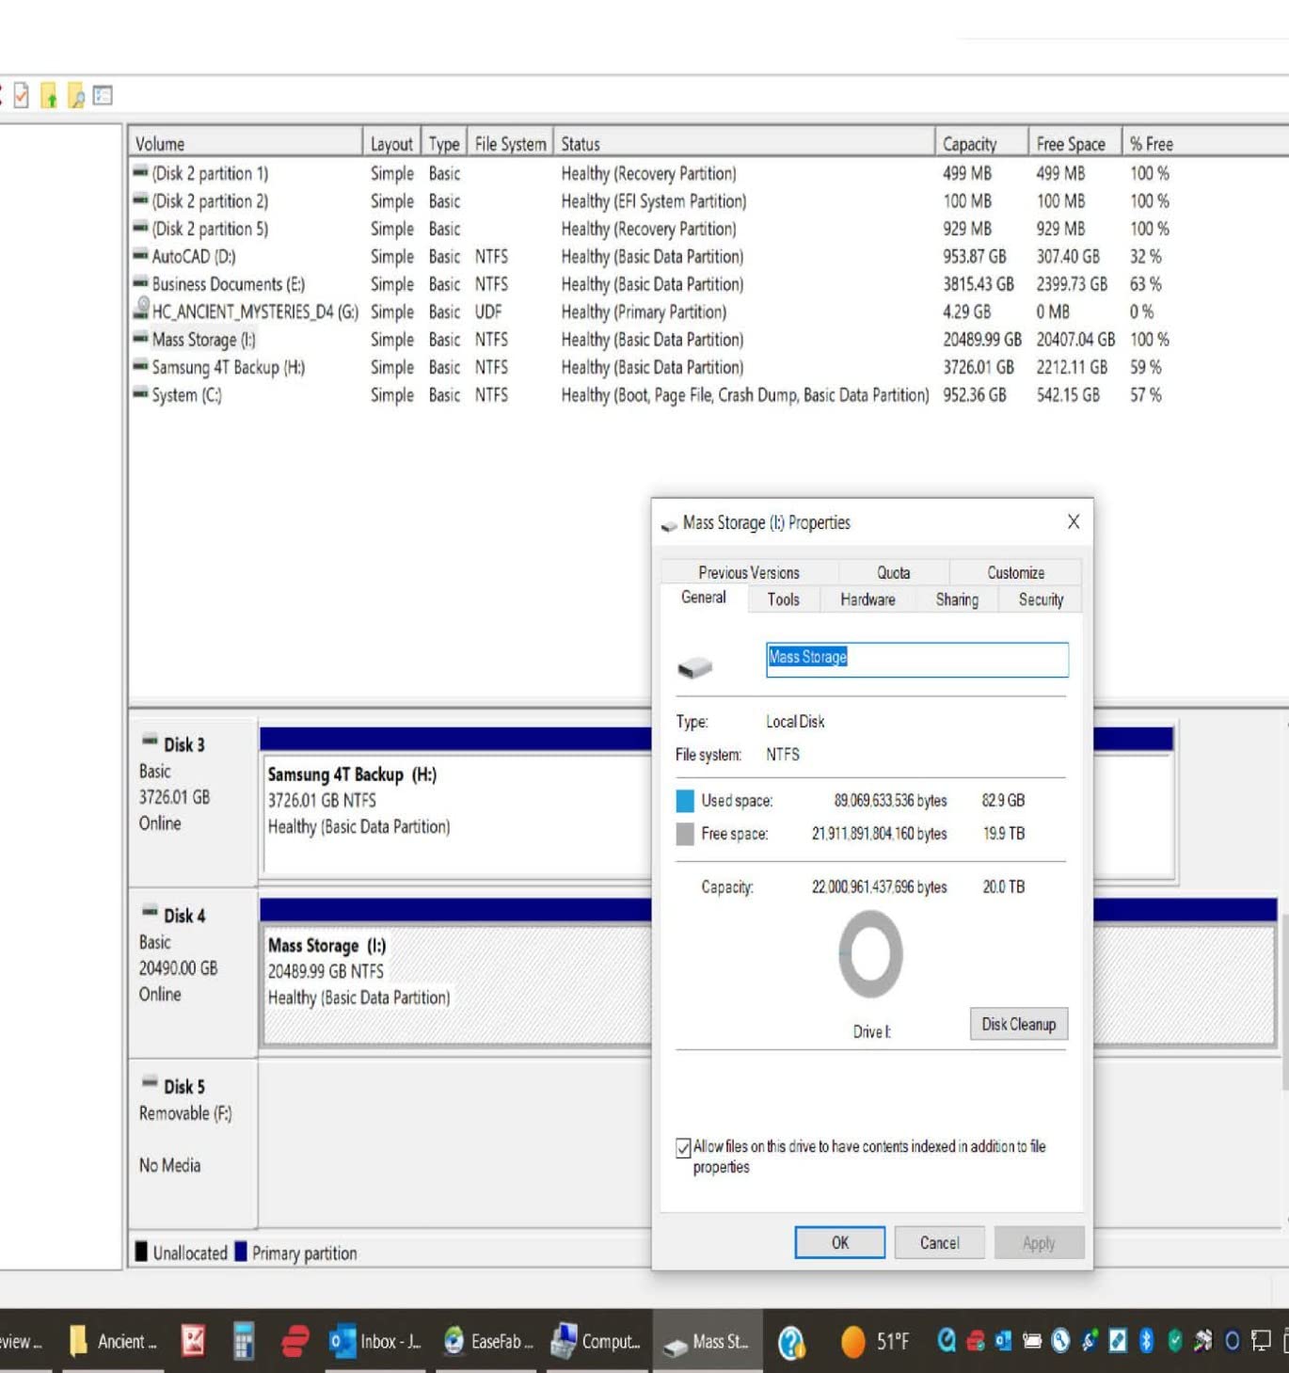The height and width of the screenshot is (1373, 1289).
Task: Click the green shield security tray icon
Action: (1175, 1340)
